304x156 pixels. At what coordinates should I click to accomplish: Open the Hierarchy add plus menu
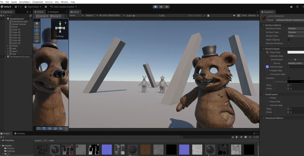(2, 16)
